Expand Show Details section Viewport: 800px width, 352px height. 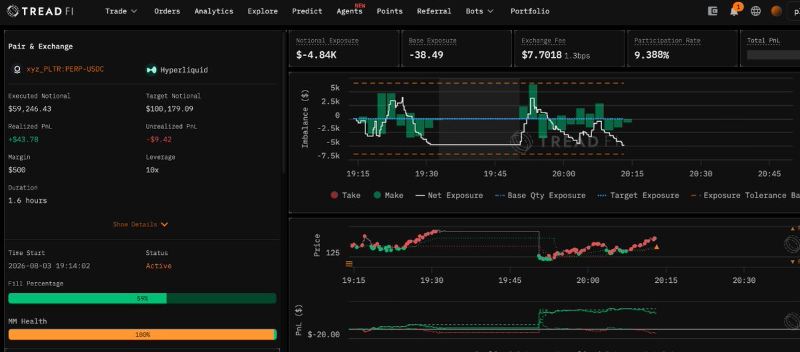pos(141,225)
